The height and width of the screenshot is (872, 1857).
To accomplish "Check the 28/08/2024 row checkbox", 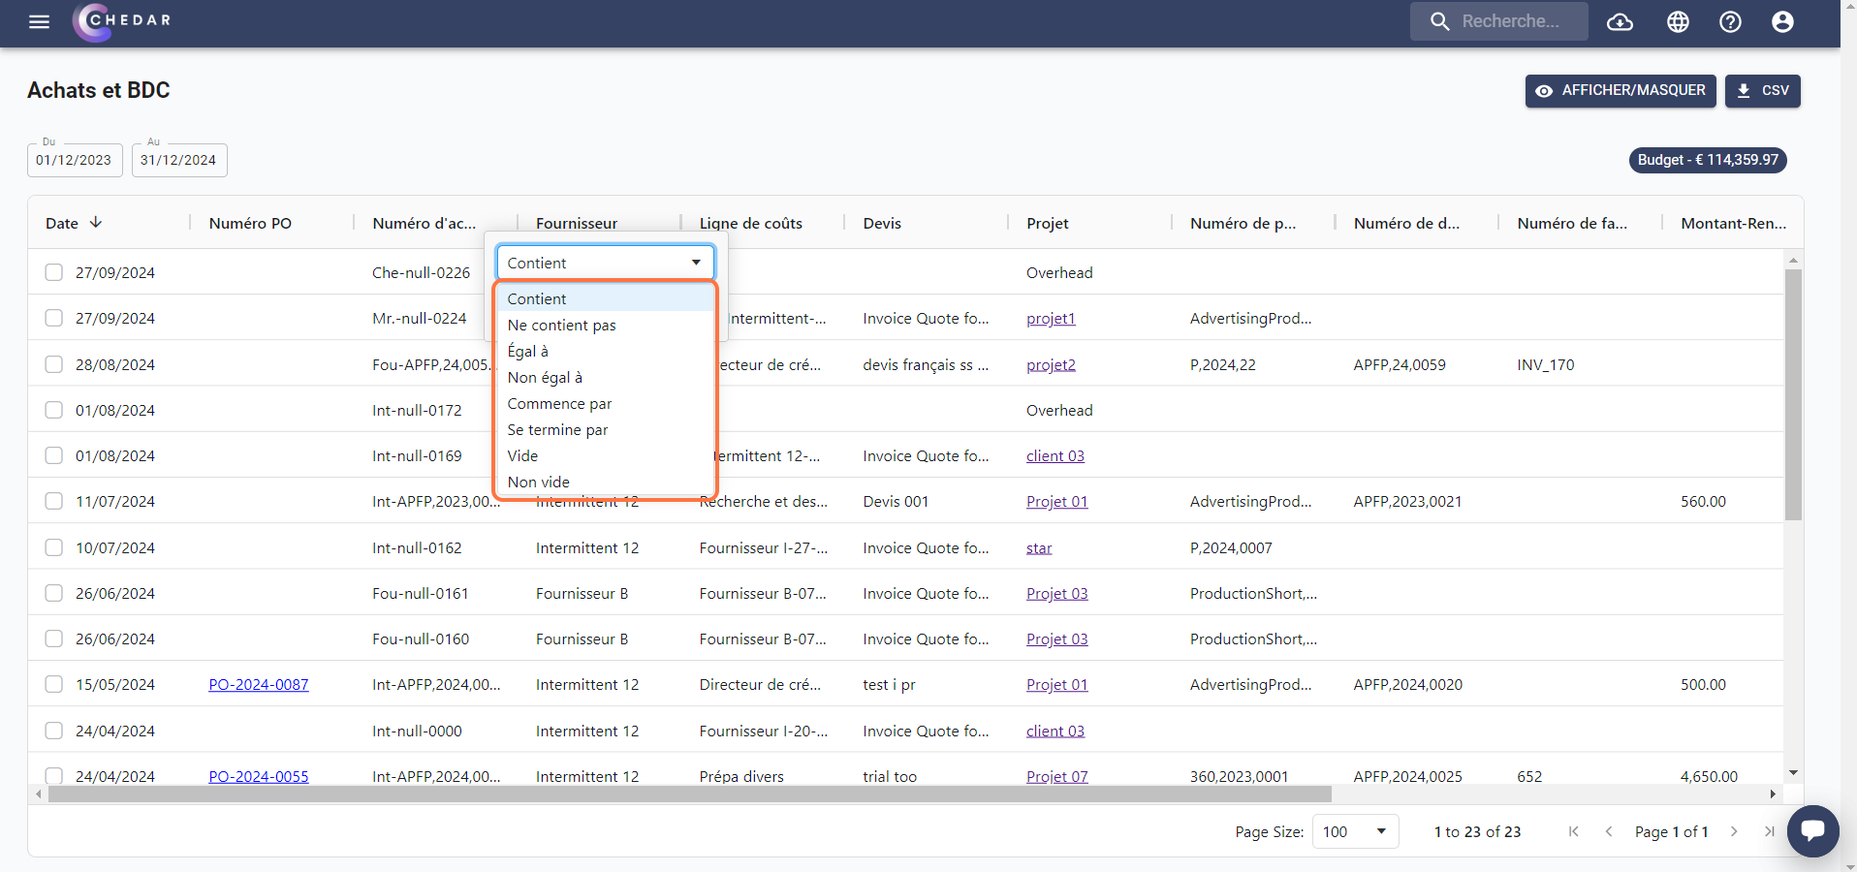I will (x=54, y=364).
